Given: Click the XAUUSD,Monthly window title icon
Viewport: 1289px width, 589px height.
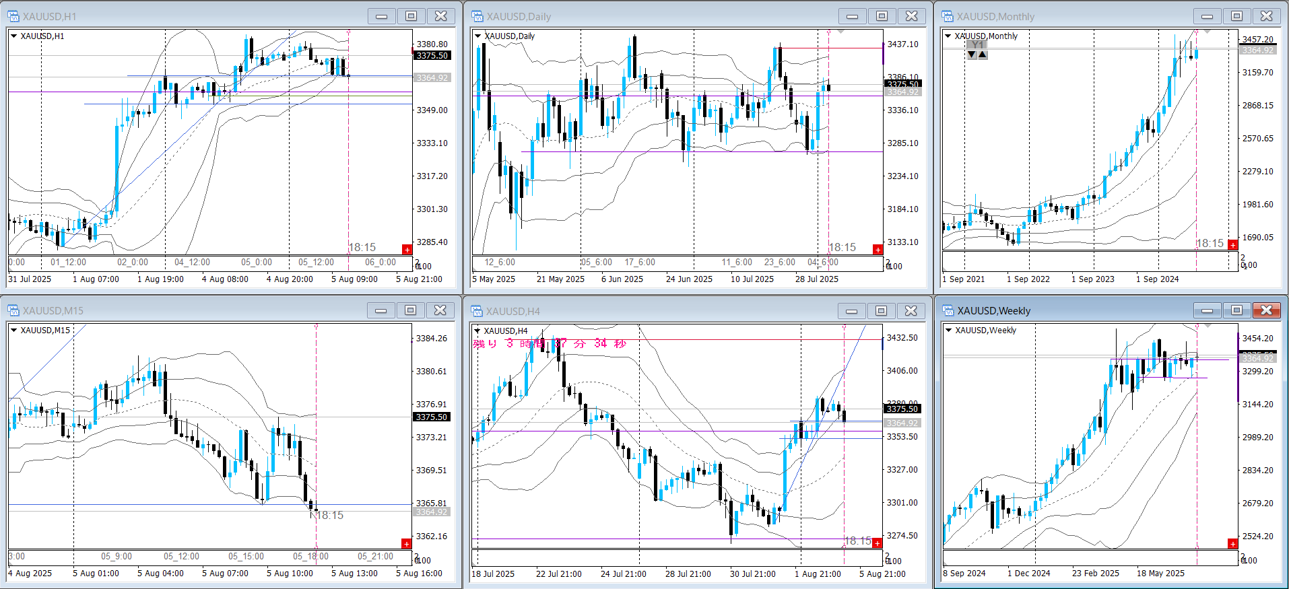Looking at the screenshot, I should (948, 16).
